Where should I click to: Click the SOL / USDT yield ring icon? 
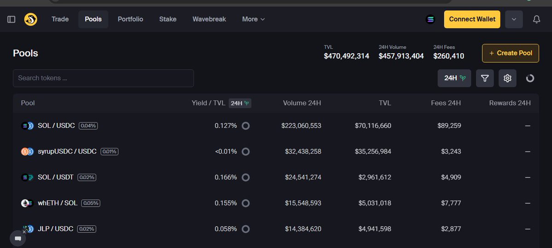(246, 177)
